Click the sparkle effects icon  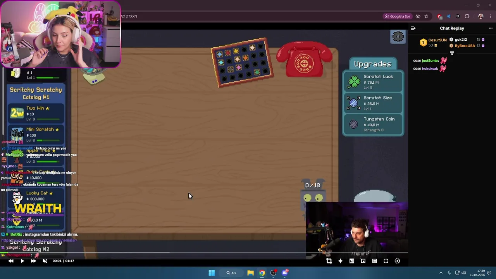pyautogui.click(x=340, y=261)
